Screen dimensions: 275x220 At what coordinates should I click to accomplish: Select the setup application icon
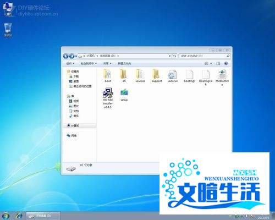click(124, 95)
